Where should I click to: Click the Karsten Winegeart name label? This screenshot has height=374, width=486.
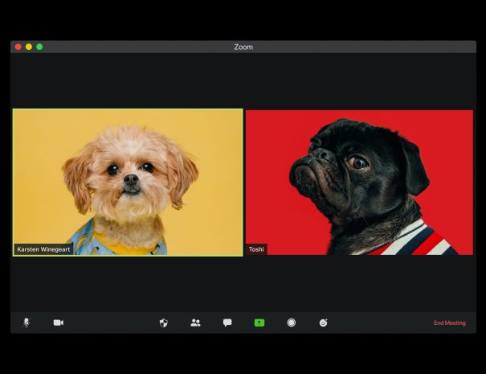[43, 249]
